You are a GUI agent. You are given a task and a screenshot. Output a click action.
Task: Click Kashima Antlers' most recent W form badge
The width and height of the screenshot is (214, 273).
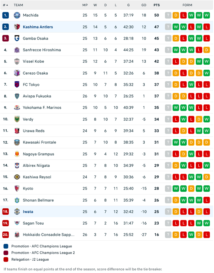coord(199,27)
